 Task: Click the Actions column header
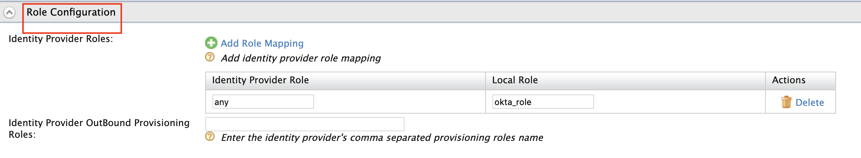click(x=788, y=80)
